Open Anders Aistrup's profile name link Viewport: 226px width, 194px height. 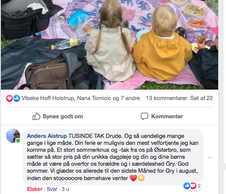point(47,136)
